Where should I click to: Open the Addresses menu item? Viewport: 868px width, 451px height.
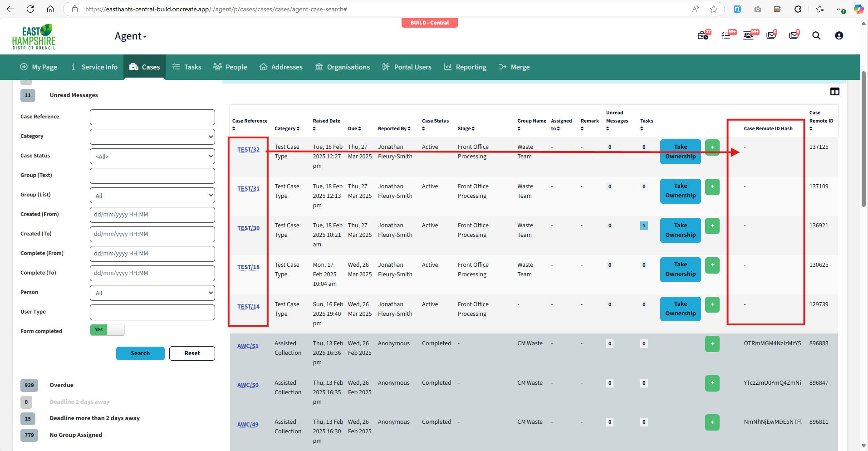click(x=281, y=67)
